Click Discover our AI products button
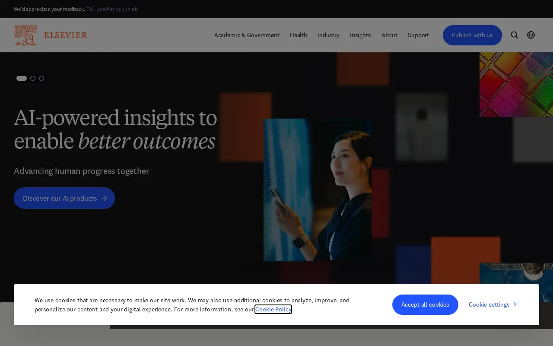553x346 pixels. tap(64, 198)
